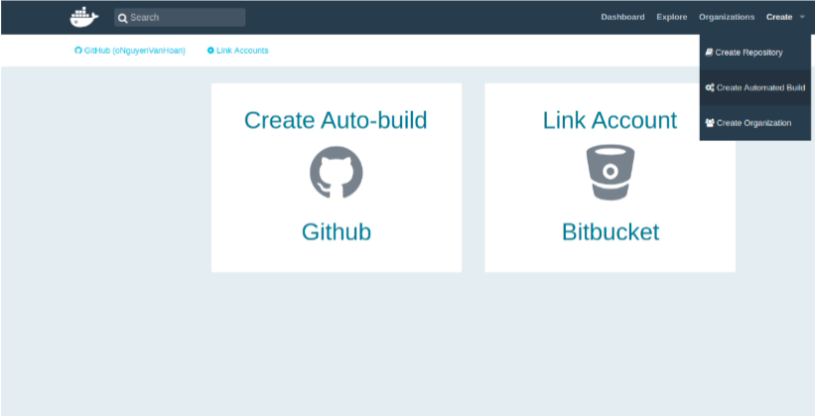Select the Bitbucket label in the Link Account card
This screenshot has width=815, height=416.
click(x=610, y=232)
